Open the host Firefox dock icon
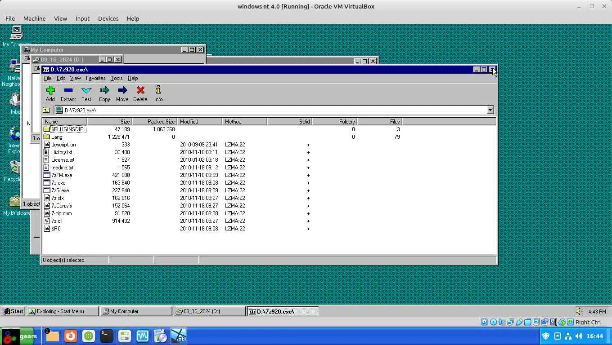612x345 pixels. [x=70, y=336]
